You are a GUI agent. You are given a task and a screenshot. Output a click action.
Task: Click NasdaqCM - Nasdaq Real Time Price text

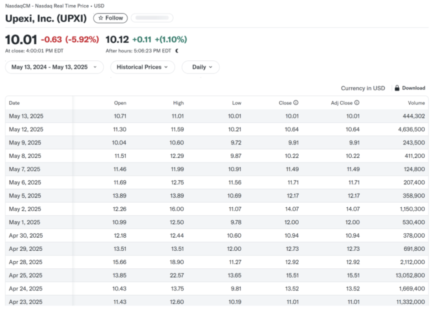click(47, 6)
